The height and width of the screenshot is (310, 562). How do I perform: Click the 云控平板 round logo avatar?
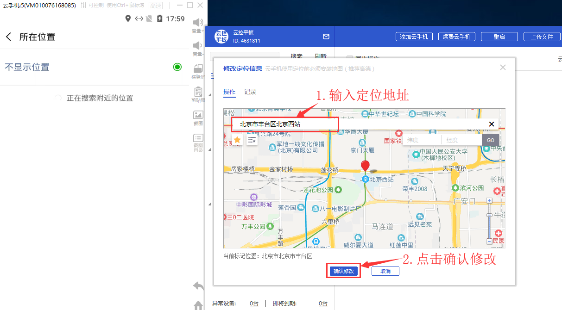(221, 37)
